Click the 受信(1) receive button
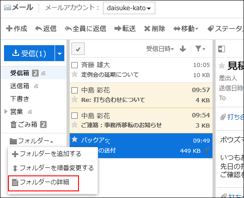This screenshot has height=198, width=244. coord(29,53)
